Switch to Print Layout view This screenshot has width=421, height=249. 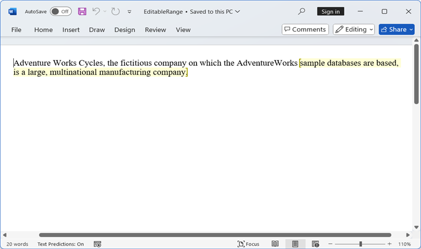[295, 244]
